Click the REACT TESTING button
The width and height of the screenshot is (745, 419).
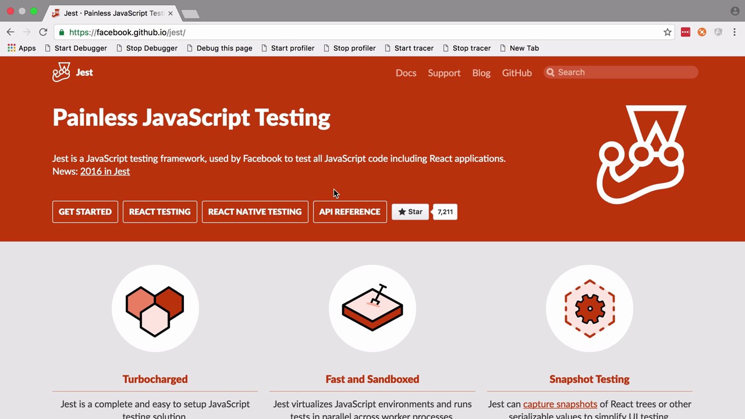(160, 212)
